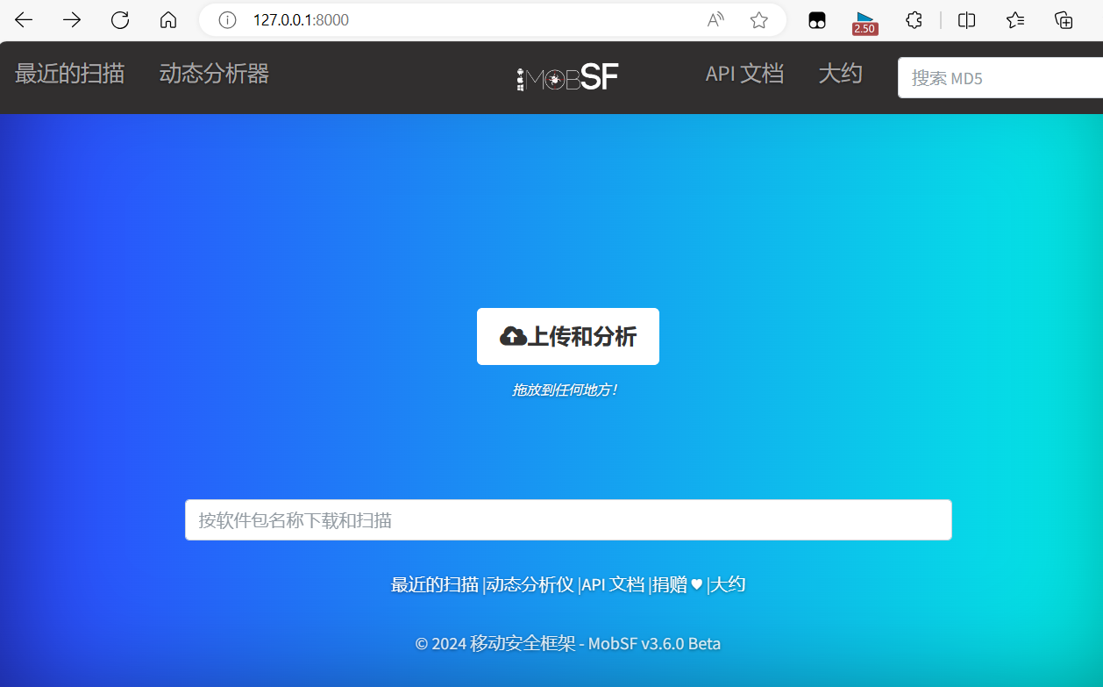
Task: Open 动态分析器 in the top navbar
Action: (214, 74)
